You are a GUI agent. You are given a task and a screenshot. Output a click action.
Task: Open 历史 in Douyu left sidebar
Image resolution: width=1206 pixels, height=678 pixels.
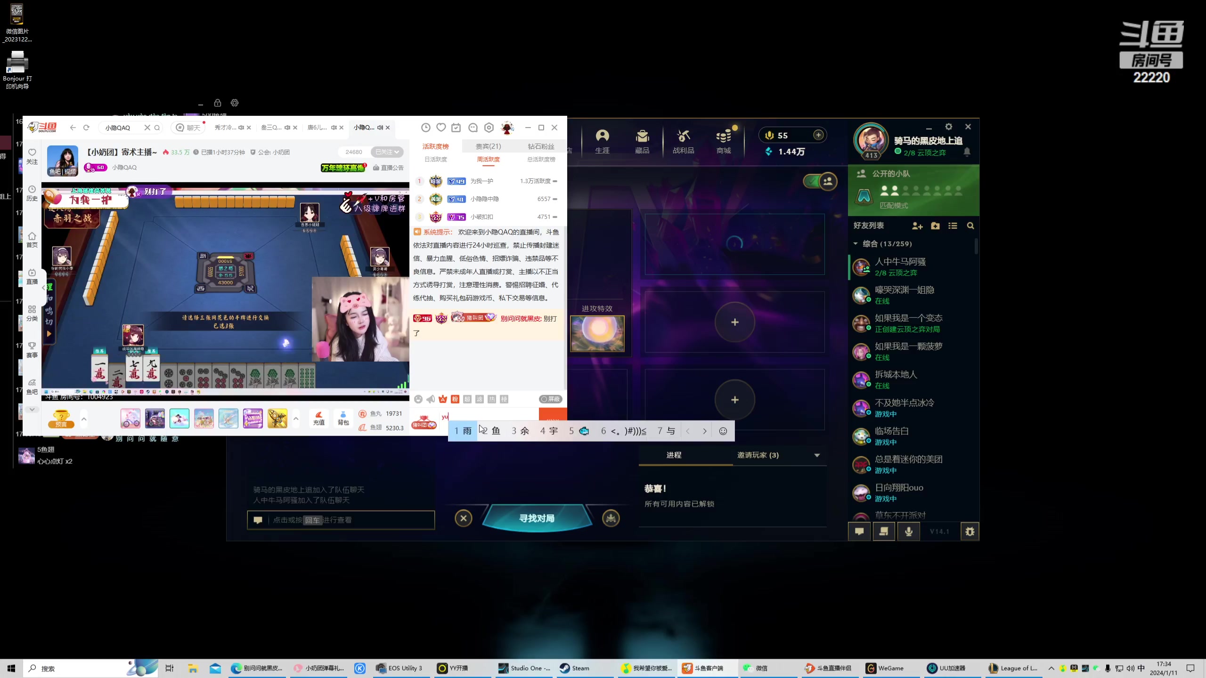click(32, 193)
